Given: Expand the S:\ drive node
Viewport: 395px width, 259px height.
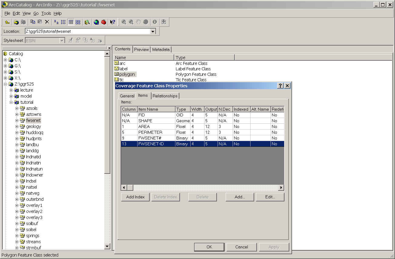Looking at the screenshot, I should (5, 72).
